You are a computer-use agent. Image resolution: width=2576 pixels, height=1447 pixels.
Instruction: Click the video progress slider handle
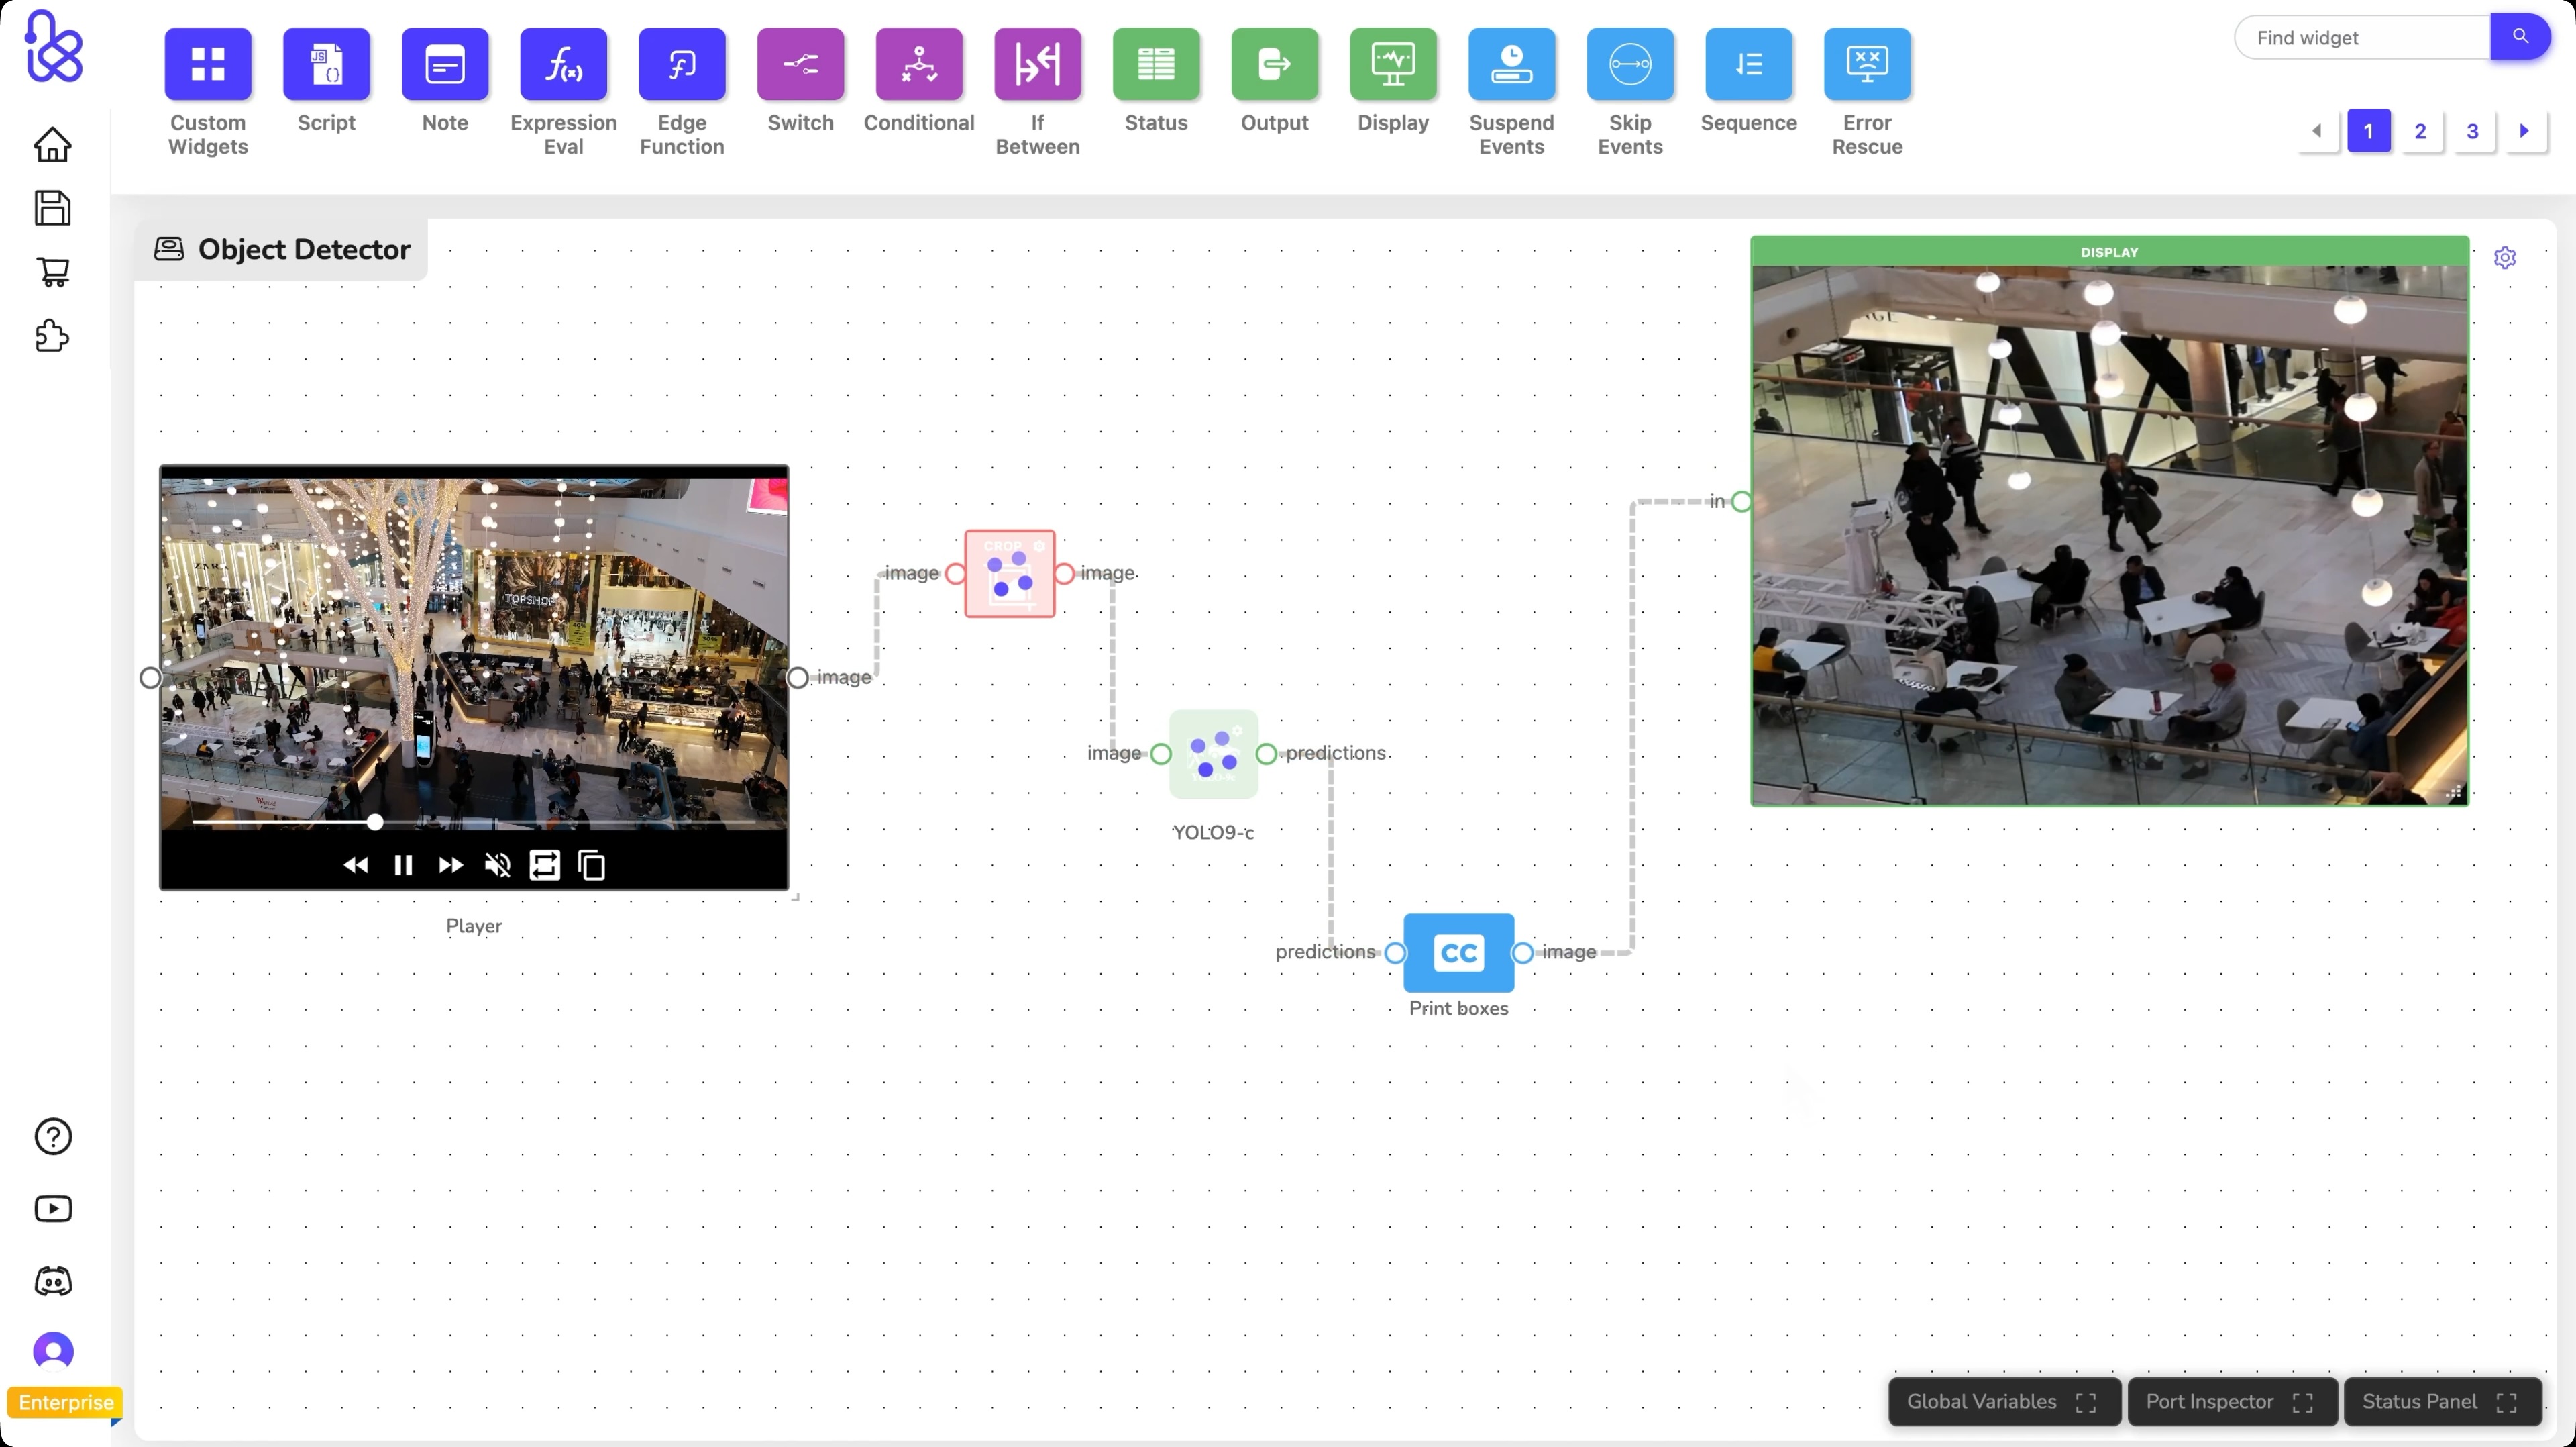point(375,823)
